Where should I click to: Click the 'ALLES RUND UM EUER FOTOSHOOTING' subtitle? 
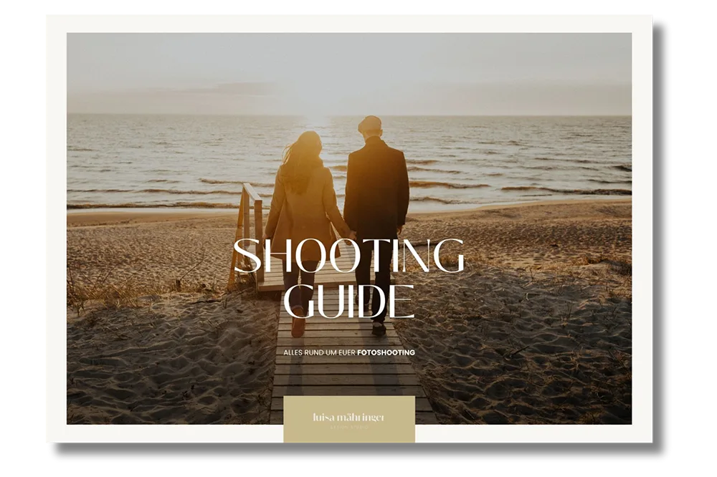point(349,352)
